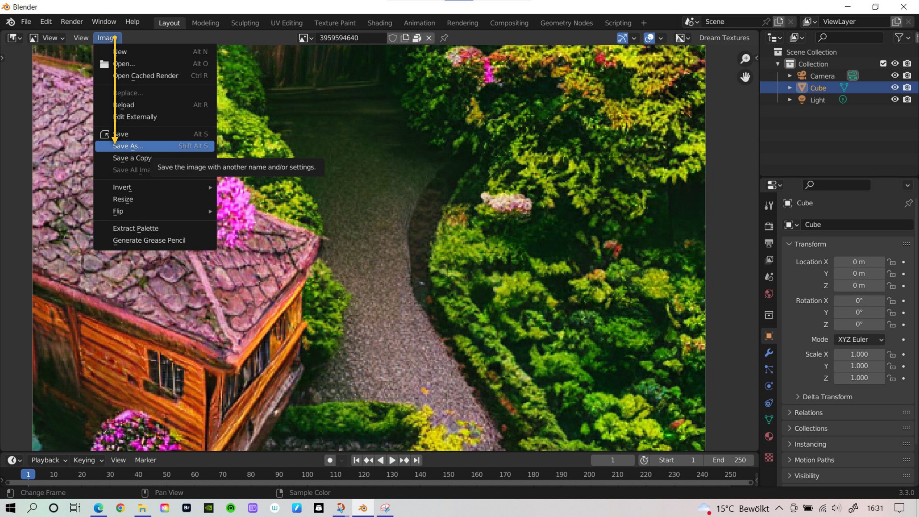The width and height of the screenshot is (919, 517).
Task: Open the Modifier properties wrench tab
Action: (769, 353)
